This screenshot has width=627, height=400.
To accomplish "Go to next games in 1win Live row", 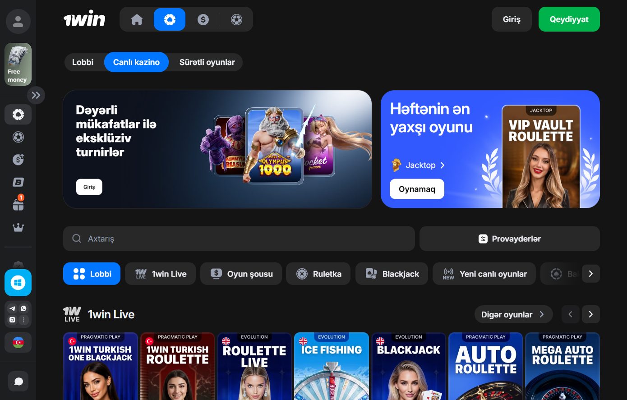I will click(x=591, y=314).
